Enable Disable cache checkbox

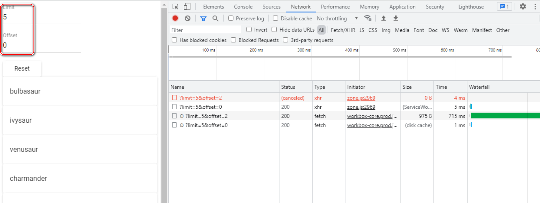tap(275, 18)
